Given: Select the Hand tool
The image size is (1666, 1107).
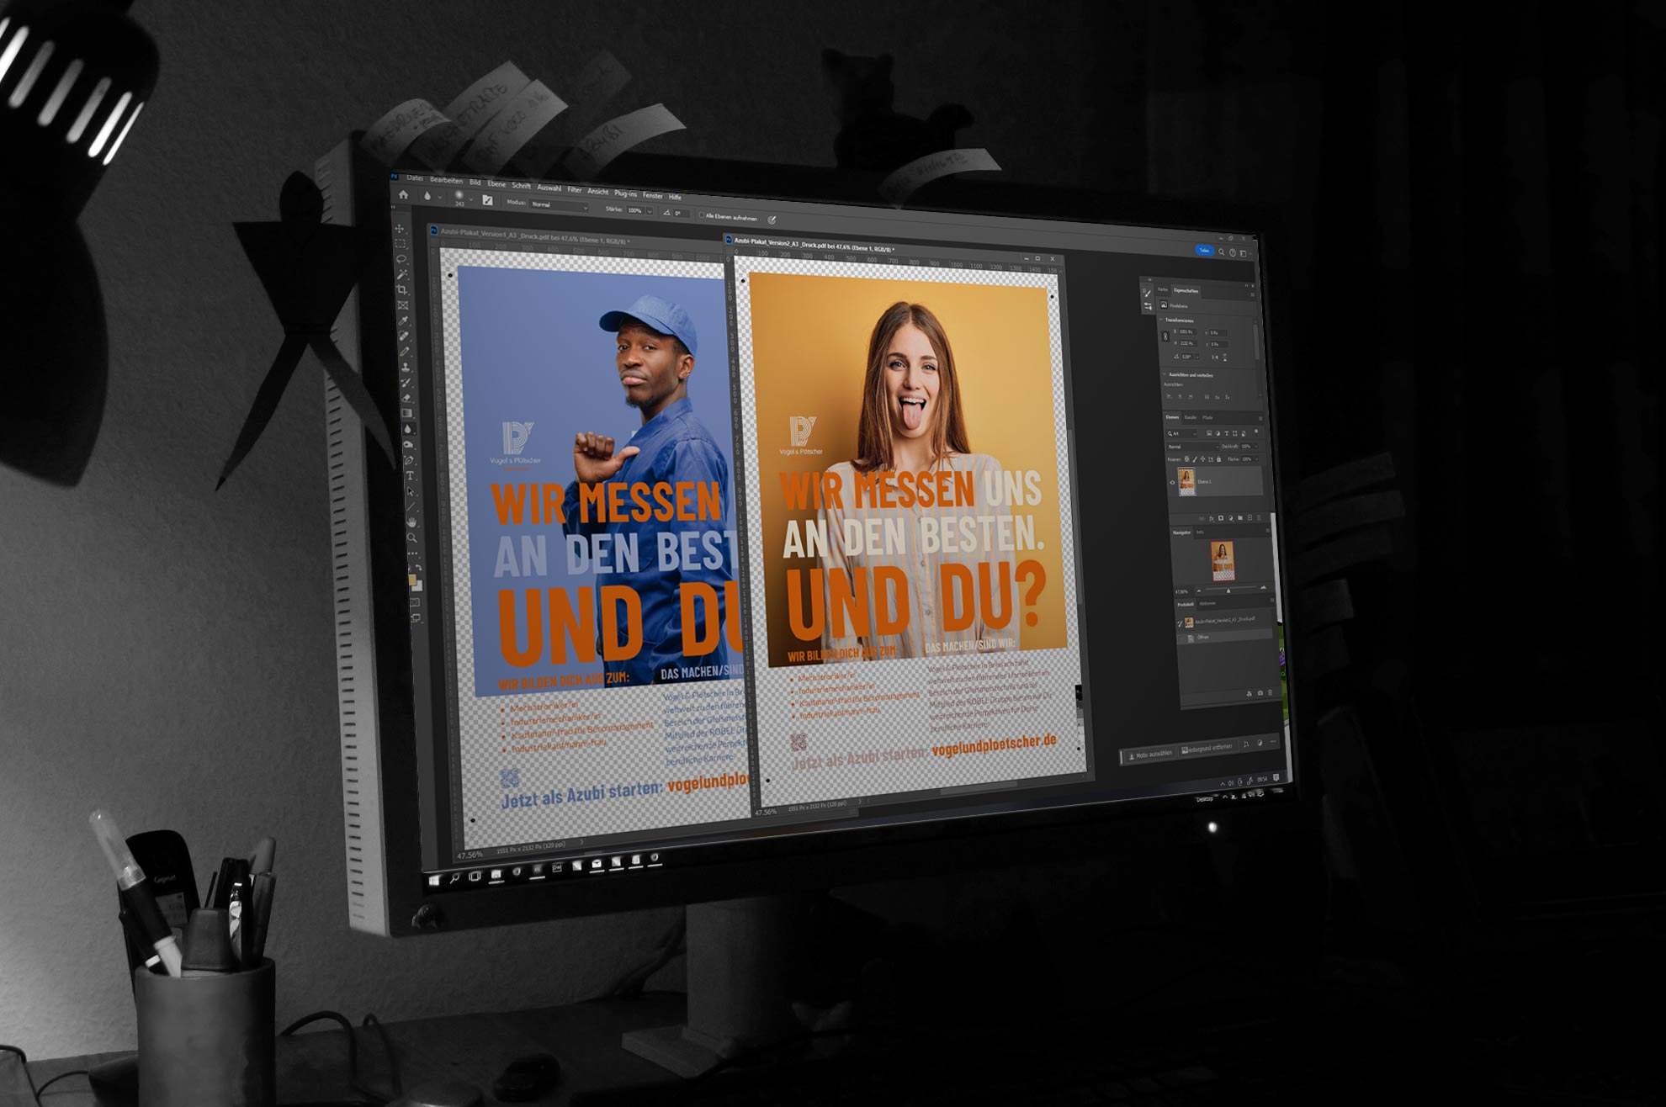Looking at the screenshot, I should point(412,522).
